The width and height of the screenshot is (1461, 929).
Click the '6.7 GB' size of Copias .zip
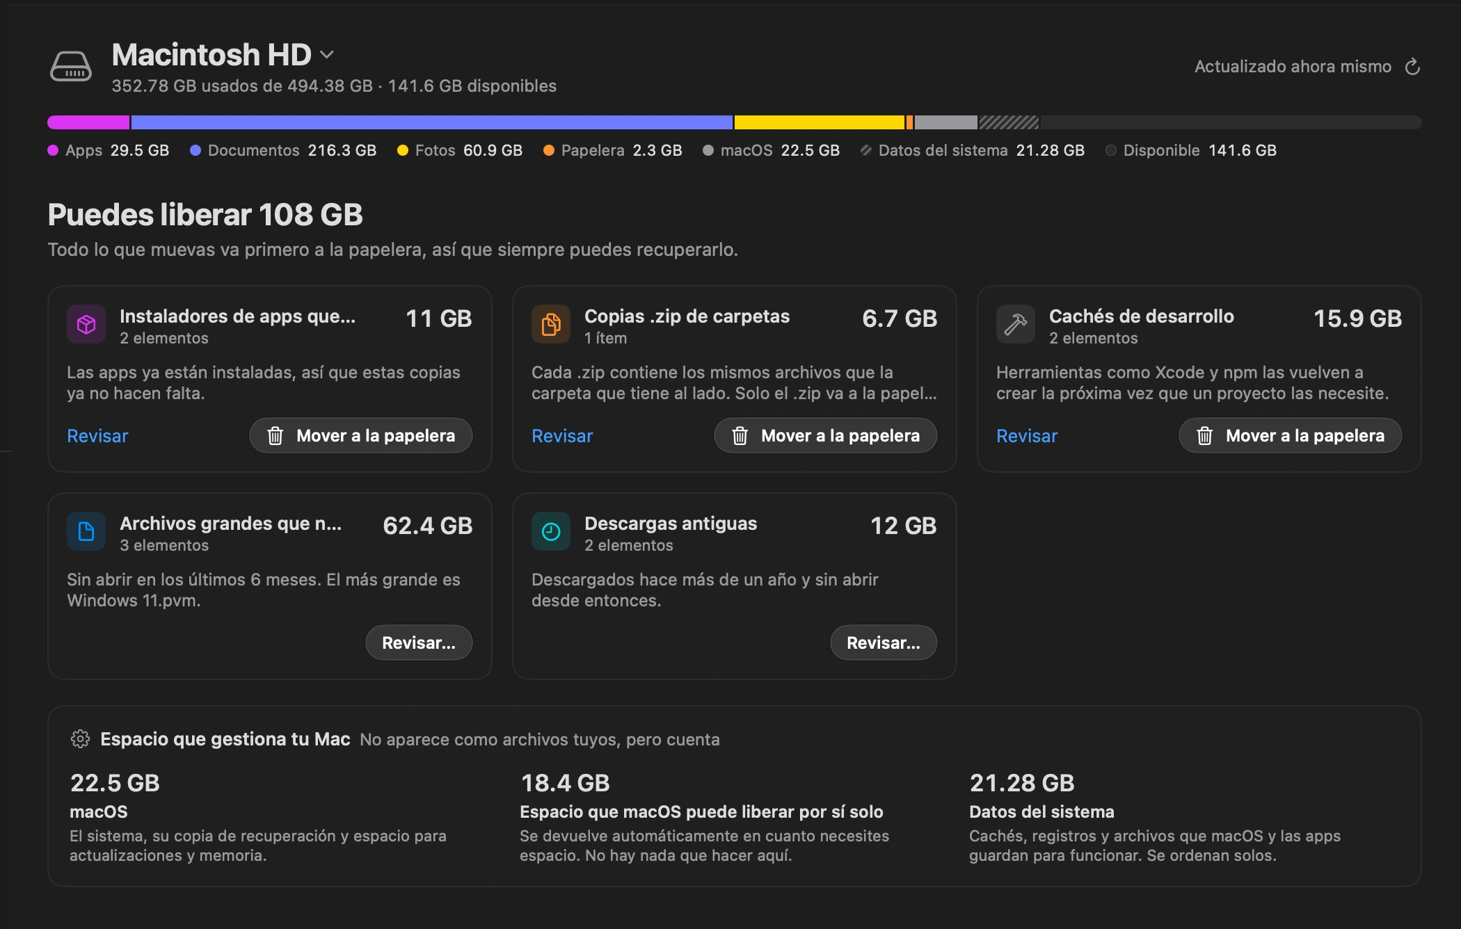[x=900, y=318]
